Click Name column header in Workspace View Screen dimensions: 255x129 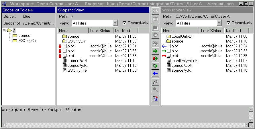180,31
